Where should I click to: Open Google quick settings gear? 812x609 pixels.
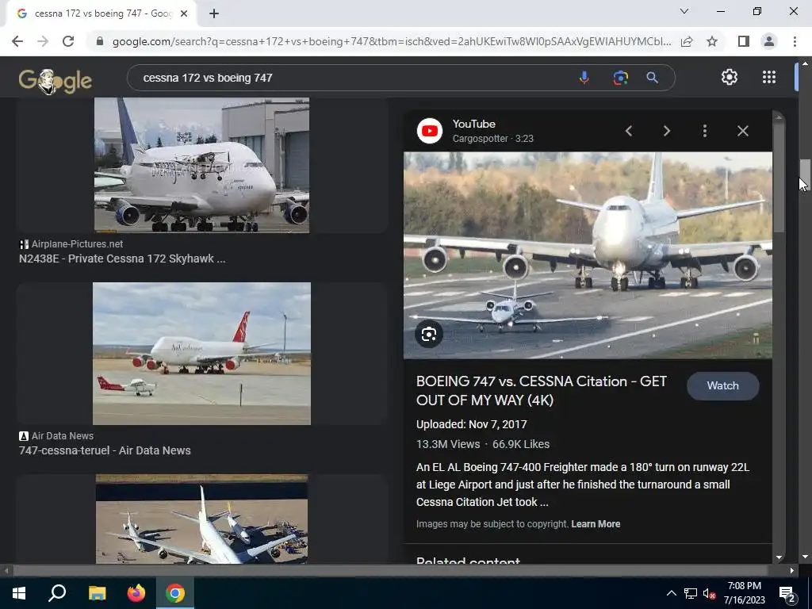coord(730,77)
